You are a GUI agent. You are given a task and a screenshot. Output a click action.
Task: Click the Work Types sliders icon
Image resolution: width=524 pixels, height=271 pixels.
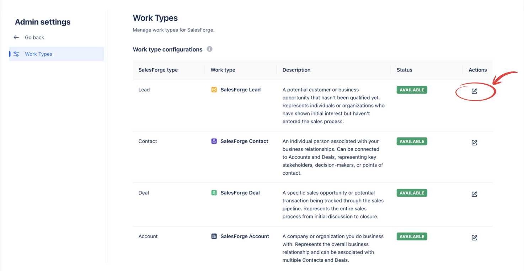16,54
